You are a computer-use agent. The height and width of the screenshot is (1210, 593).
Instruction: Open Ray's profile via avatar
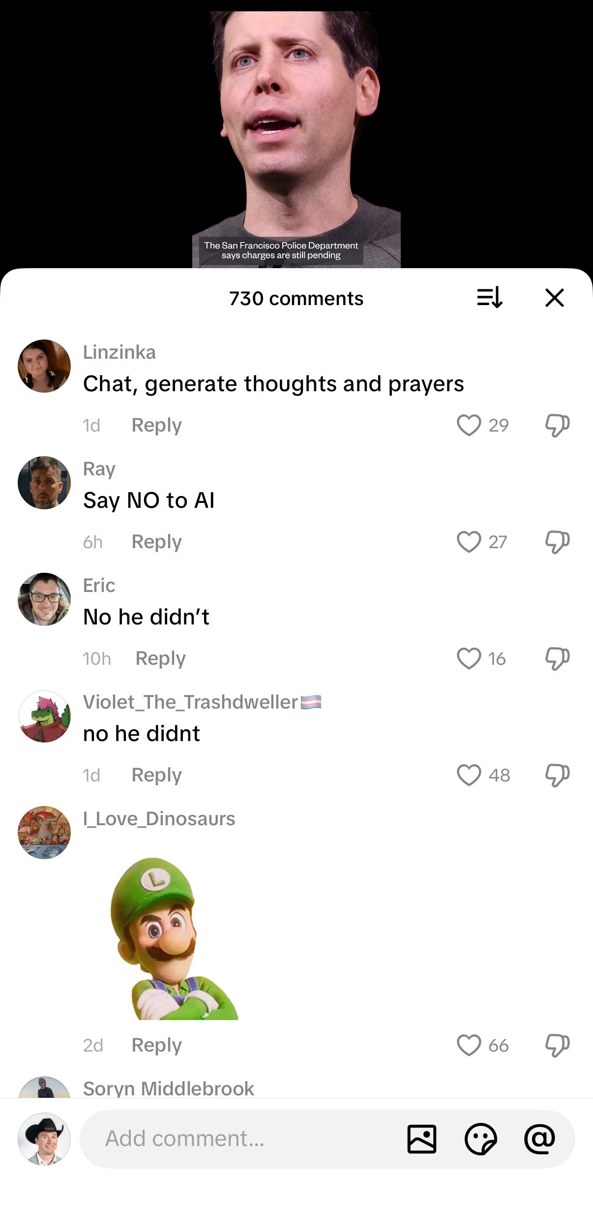[x=44, y=483]
